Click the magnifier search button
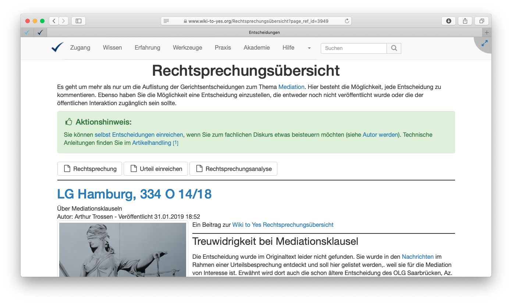Screen dimensions: 512x304 [x=394, y=48]
